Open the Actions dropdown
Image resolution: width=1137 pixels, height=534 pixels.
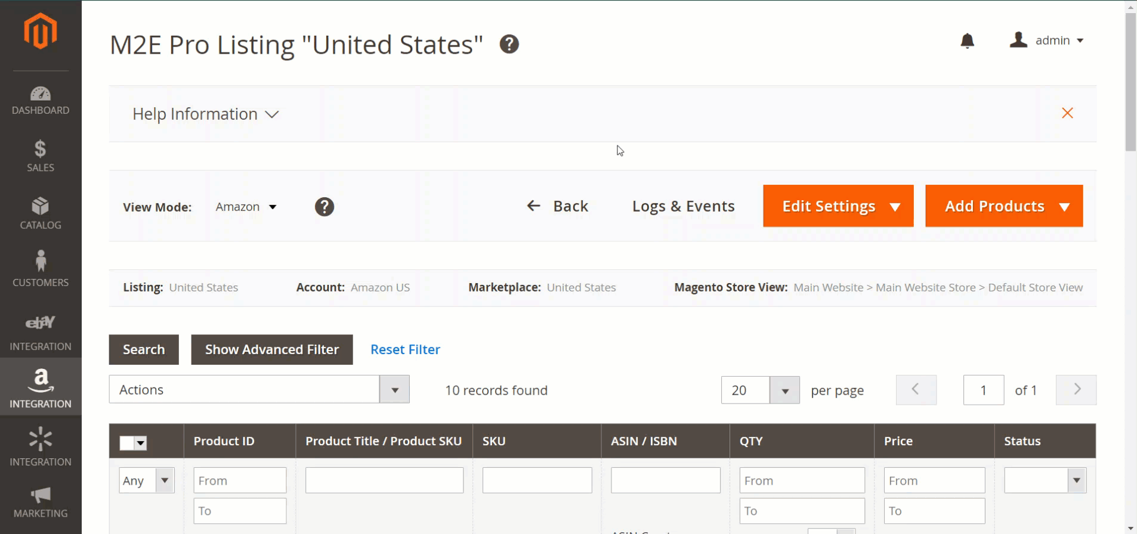[259, 389]
